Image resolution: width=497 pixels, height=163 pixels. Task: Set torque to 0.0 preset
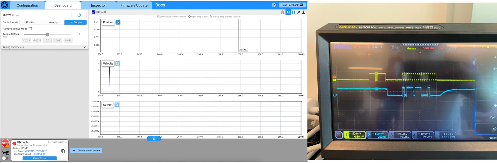pyautogui.click(x=47, y=40)
